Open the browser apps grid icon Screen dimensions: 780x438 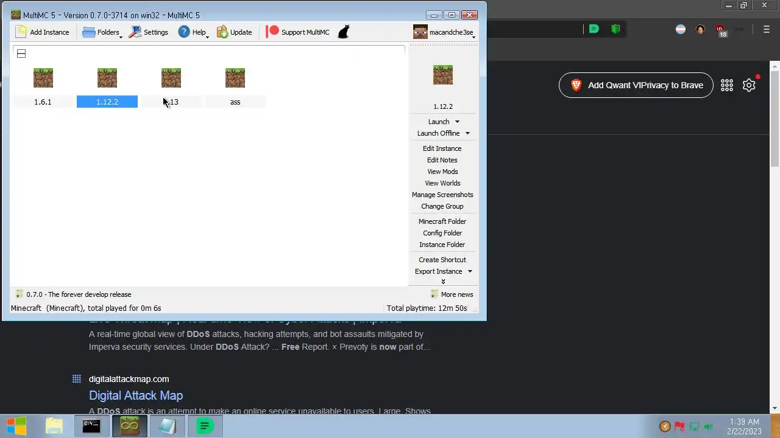click(x=727, y=85)
